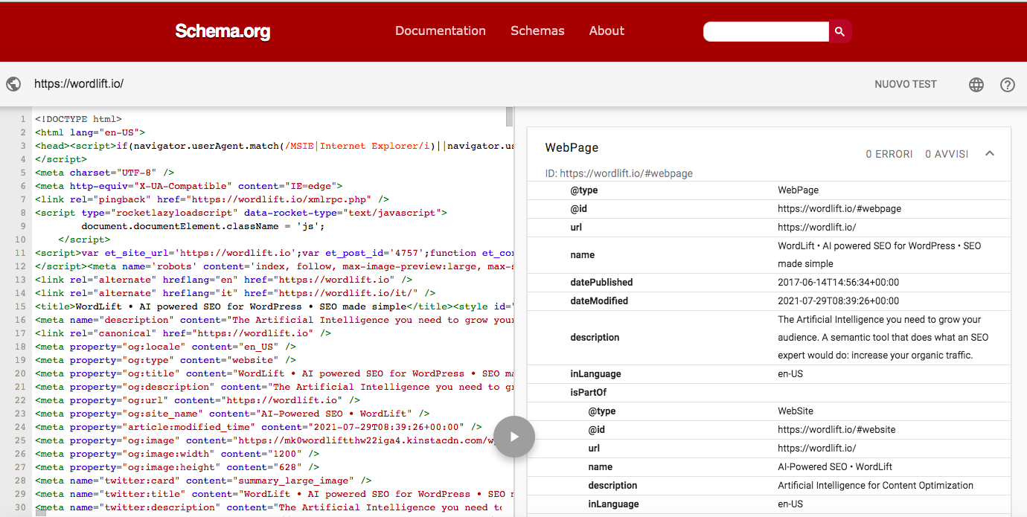Click the search magnifier button
This screenshot has width=1027, height=517.
coord(839,31)
